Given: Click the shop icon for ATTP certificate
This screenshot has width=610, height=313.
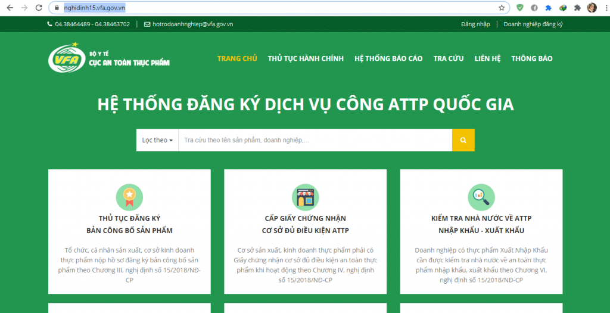Looking at the screenshot, I should (306, 197).
